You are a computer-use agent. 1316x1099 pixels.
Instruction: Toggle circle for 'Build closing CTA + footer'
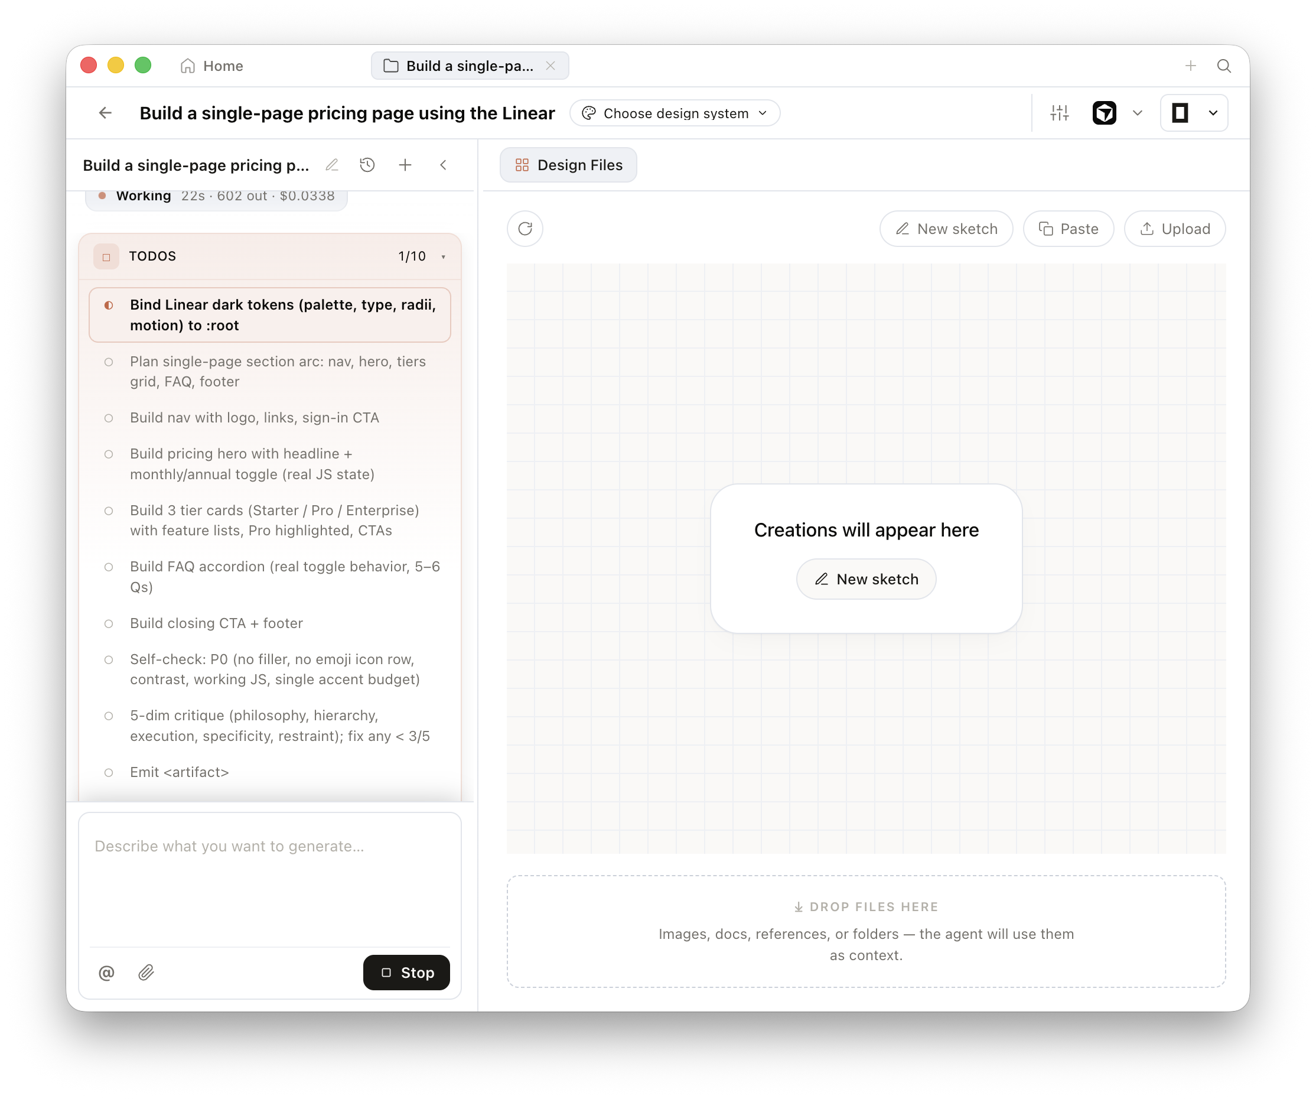pos(109,624)
